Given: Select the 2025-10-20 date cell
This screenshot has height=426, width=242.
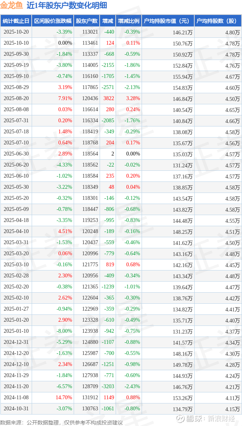Looking at the screenshot, I should (16, 32).
